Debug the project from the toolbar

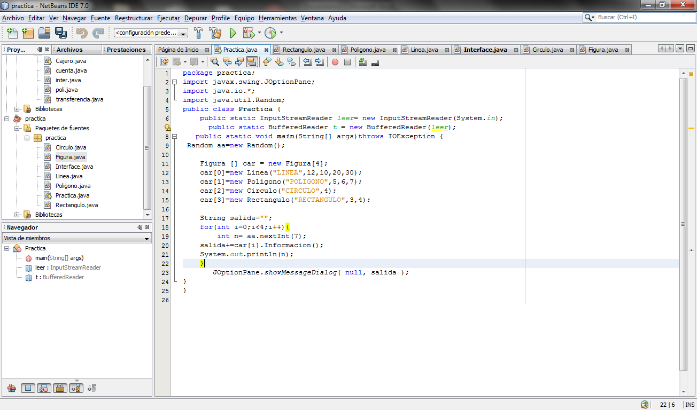(249, 33)
